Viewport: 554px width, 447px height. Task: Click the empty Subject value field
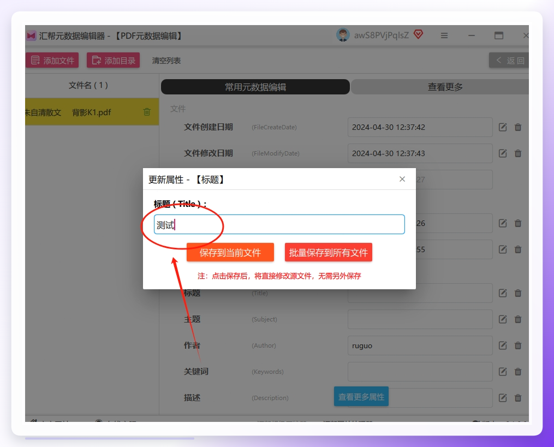(x=420, y=319)
